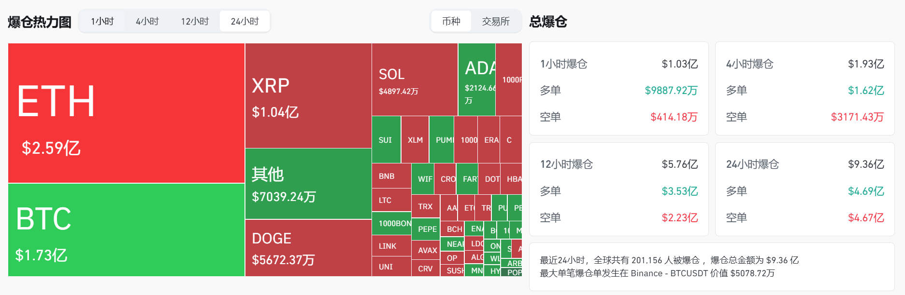Open the BTC $1.73亿 heatmap tile

pyautogui.click(x=126, y=230)
